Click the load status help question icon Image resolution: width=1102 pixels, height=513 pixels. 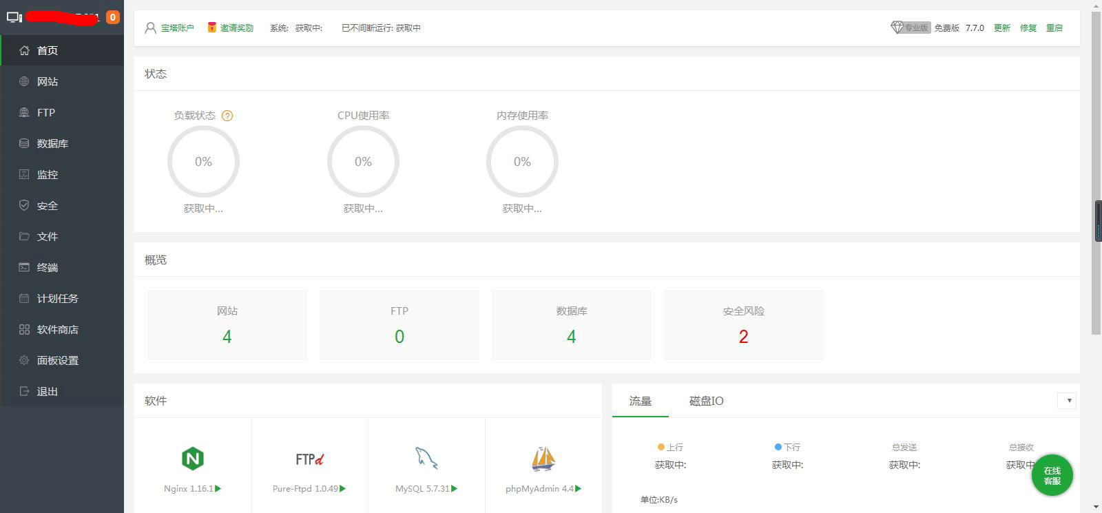[227, 116]
